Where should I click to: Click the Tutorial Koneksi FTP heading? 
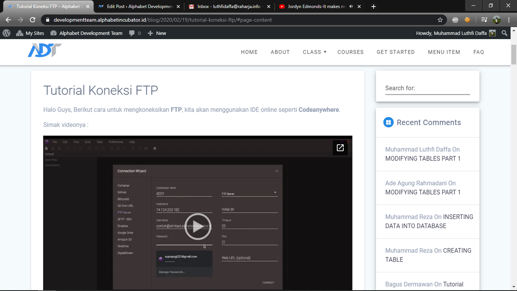pyautogui.click(x=101, y=90)
